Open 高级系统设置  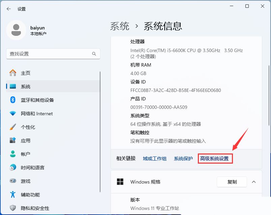(215, 159)
